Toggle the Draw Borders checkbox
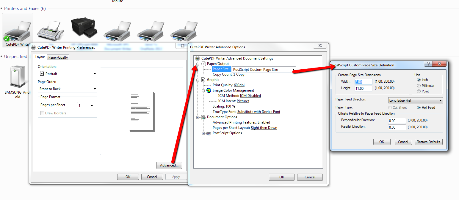 (42, 113)
